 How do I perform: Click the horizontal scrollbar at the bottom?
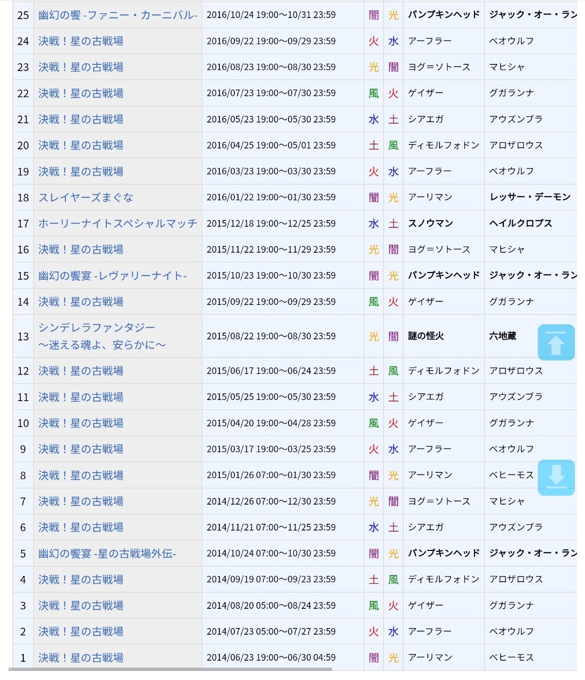pyautogui.click(x=170, y=669)
